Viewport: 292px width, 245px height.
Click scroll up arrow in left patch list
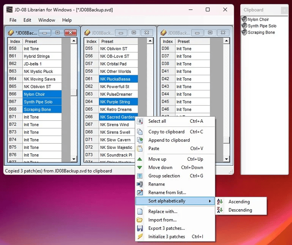point(74,41)
